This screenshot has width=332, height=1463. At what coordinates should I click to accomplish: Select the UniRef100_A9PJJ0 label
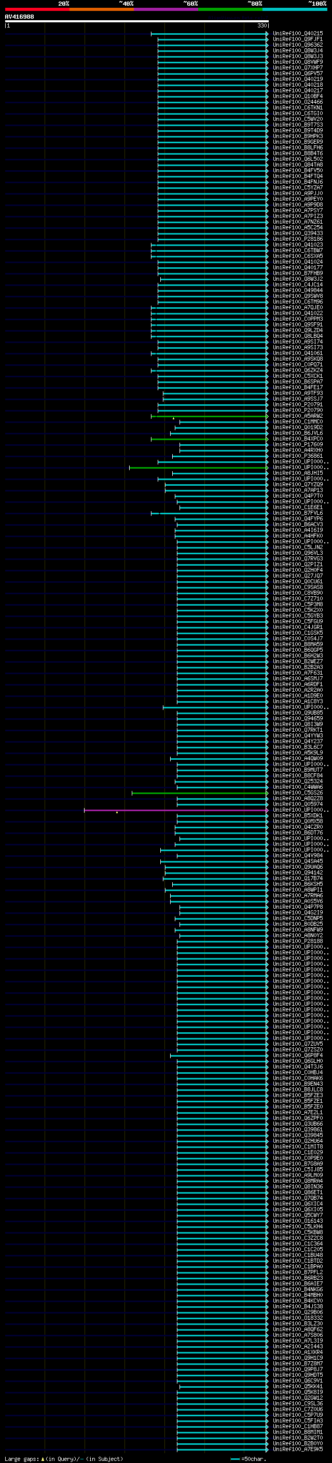coord(297,193)
